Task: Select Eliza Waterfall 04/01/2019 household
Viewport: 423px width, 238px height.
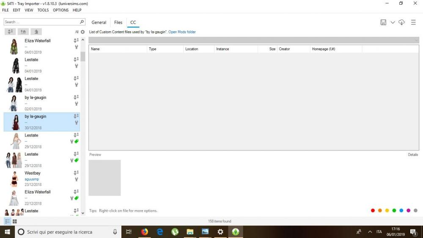Action: point(42,47)
